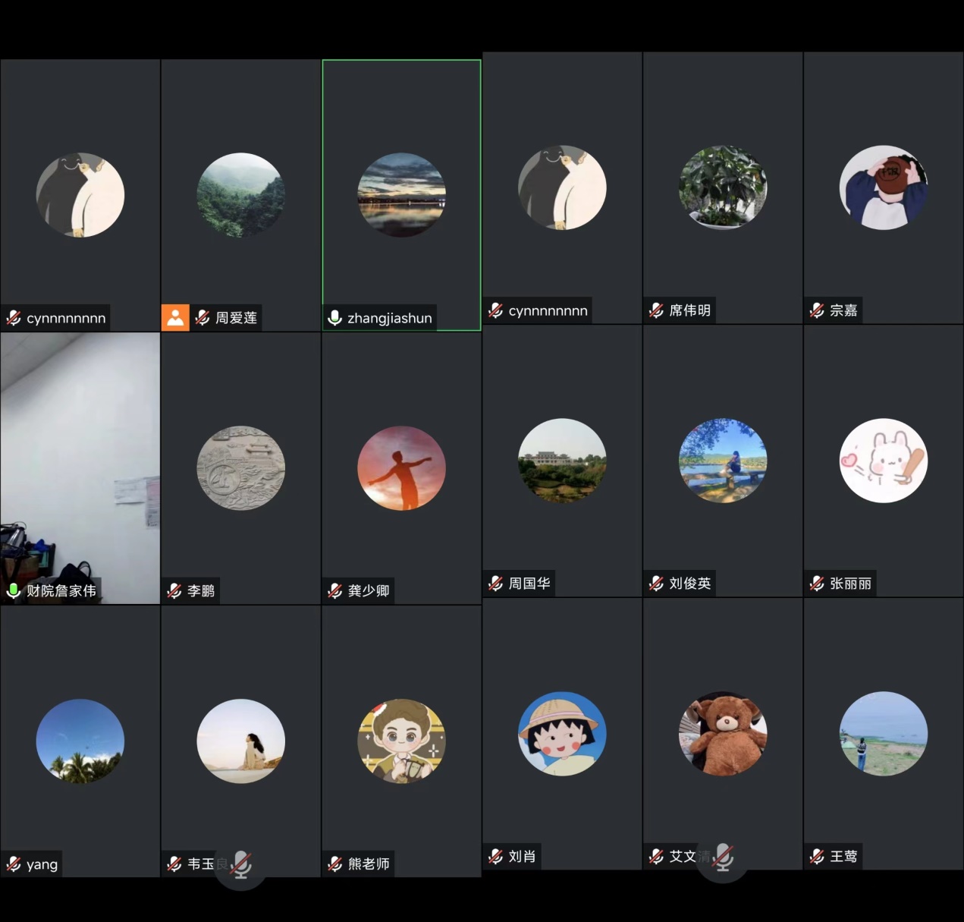Click the green microphone icon for 财院詹家伟
The image size is (964, 922).
tap(14, 590)
